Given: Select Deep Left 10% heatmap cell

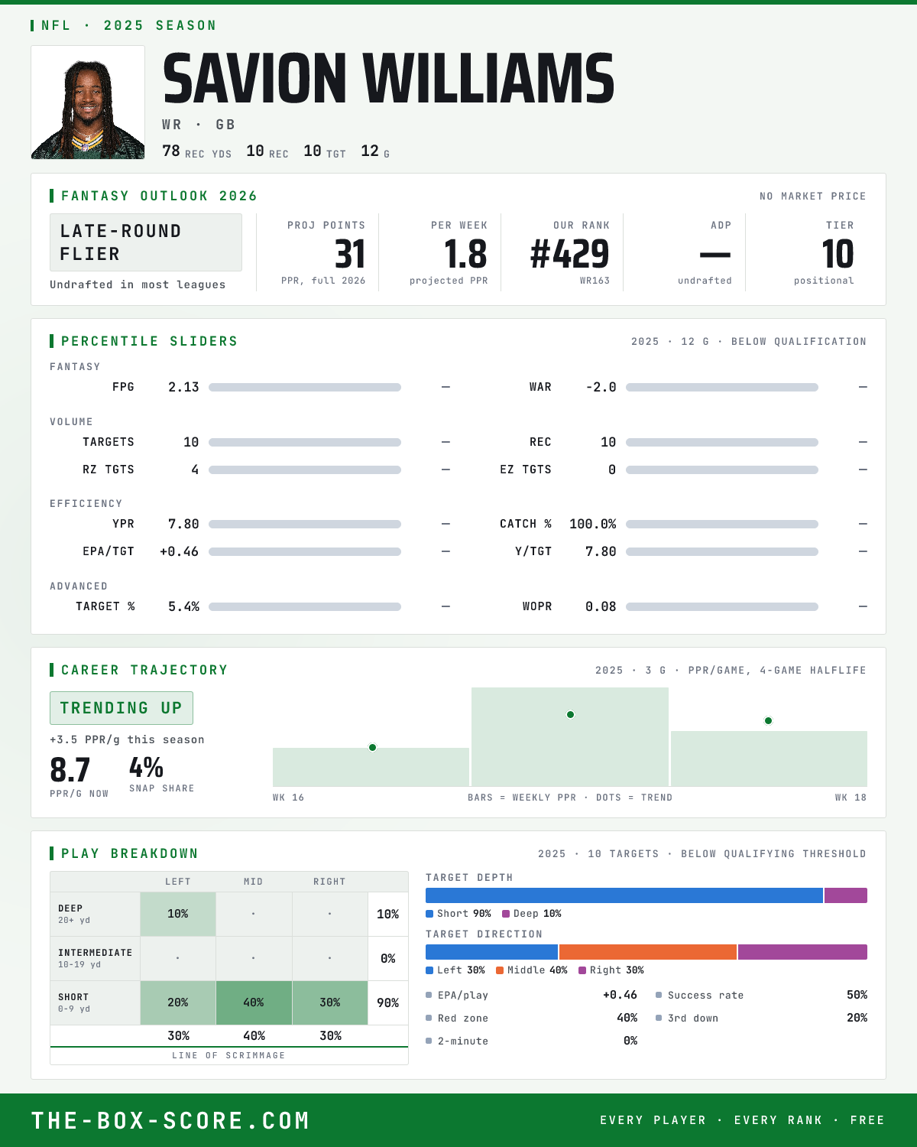Looking at the screenshot, I should tap(178, 914).
